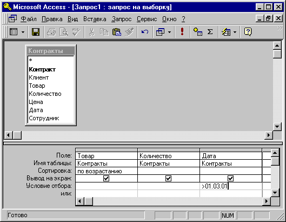Select the asterisk all-fields row in Контракты
The image size is (286, 222).
(51, 60)
